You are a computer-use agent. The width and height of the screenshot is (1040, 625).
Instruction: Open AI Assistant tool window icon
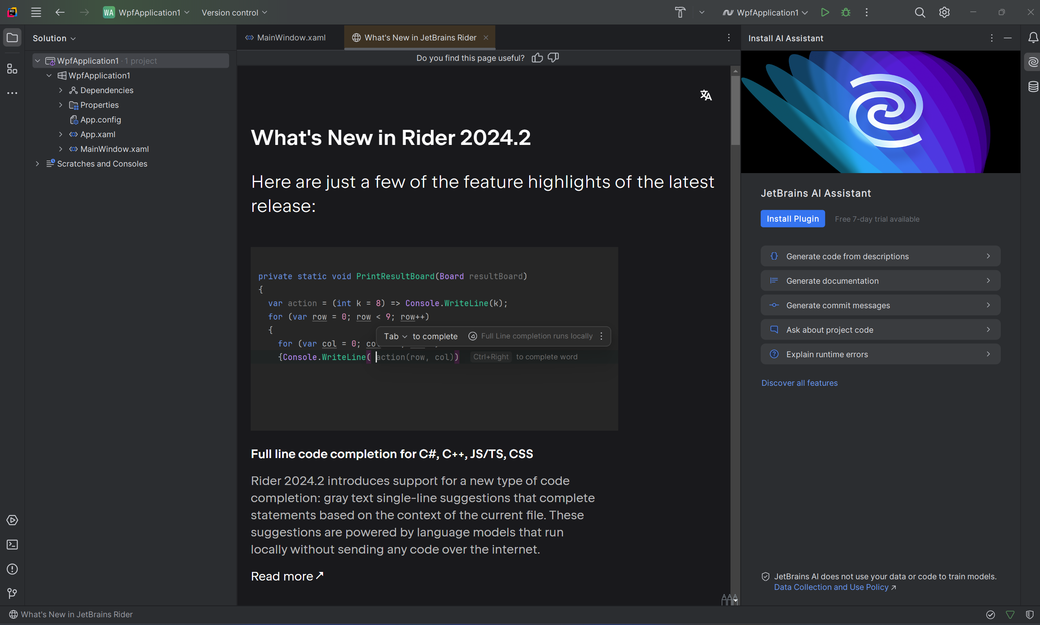point(1033,62)
